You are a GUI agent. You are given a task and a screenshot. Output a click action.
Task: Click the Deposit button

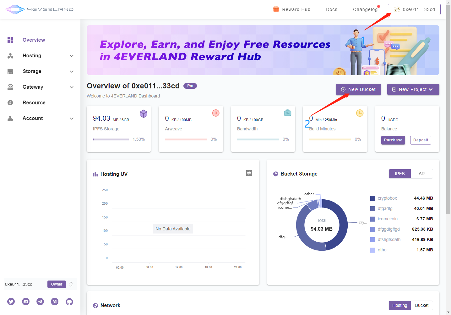421,140
